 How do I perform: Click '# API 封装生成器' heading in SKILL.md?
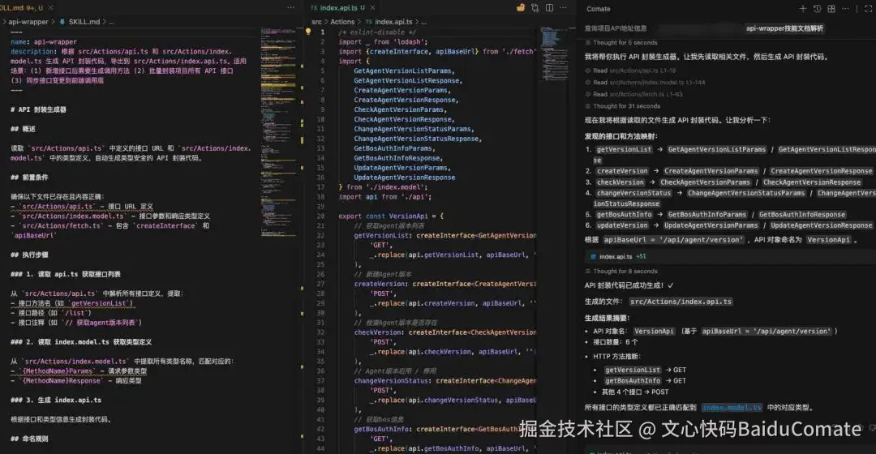pos(38,110)
